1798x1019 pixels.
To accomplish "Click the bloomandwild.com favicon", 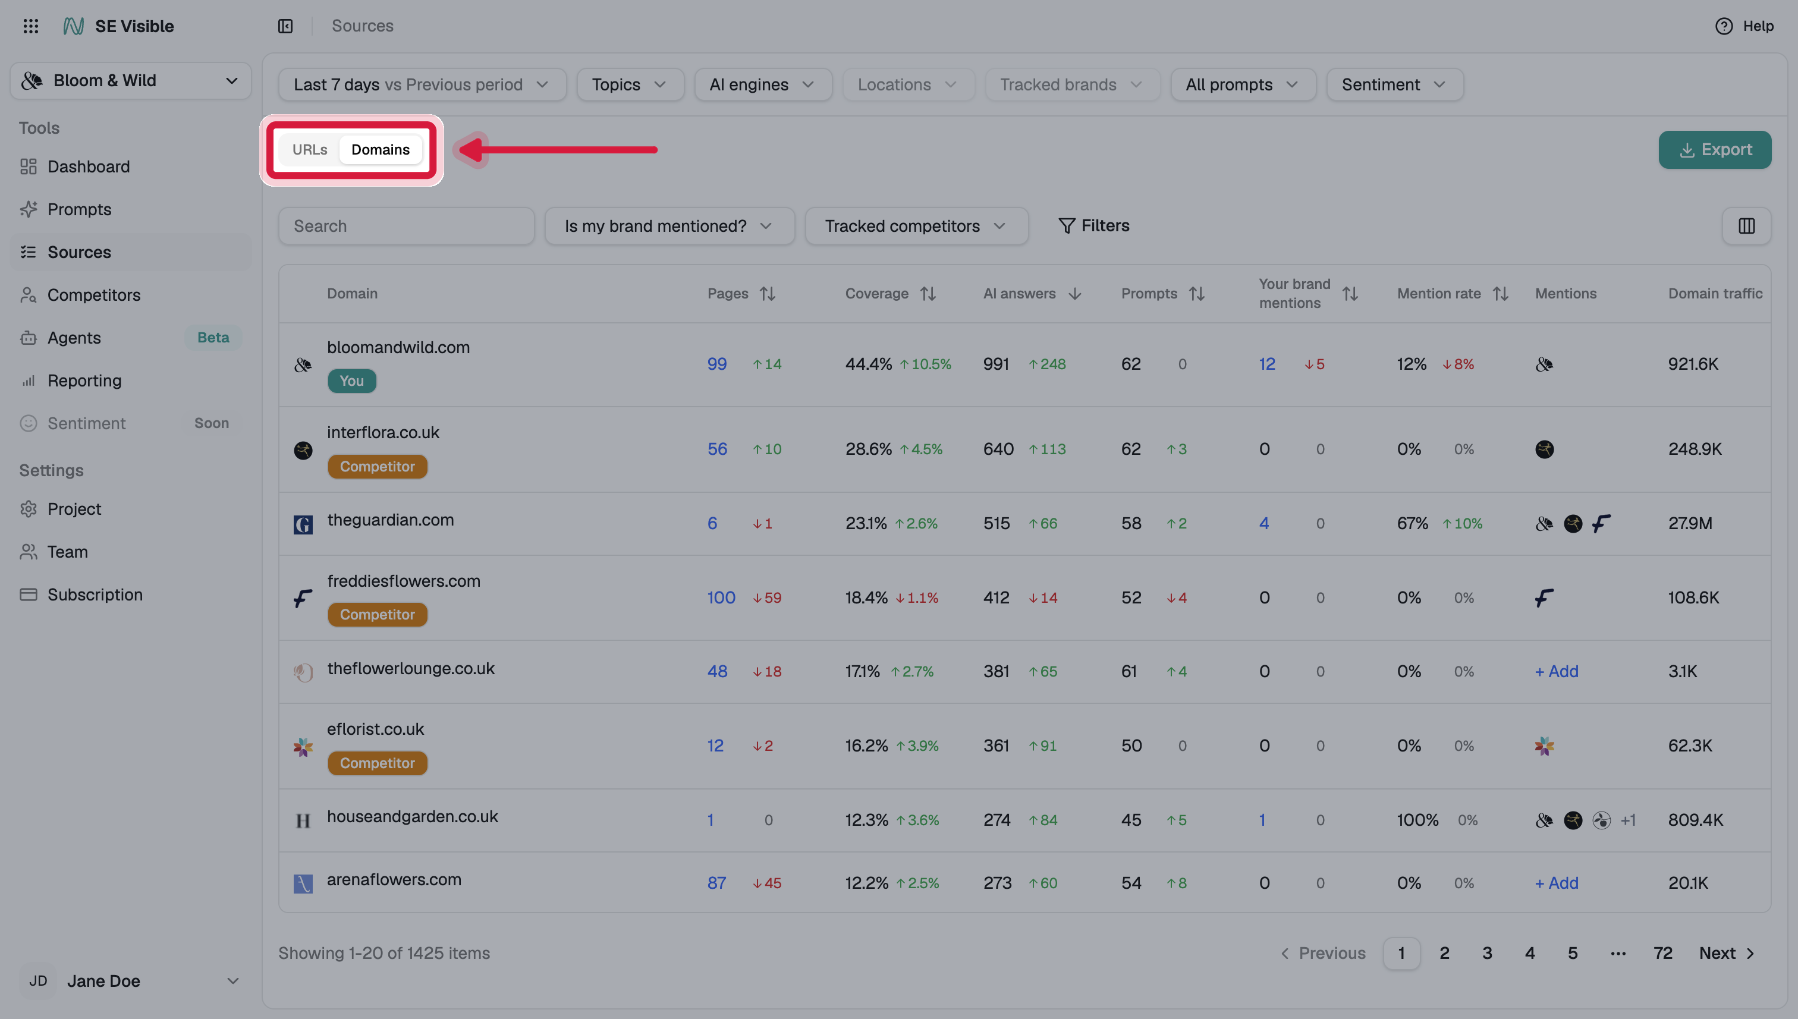I will (303, 364).
